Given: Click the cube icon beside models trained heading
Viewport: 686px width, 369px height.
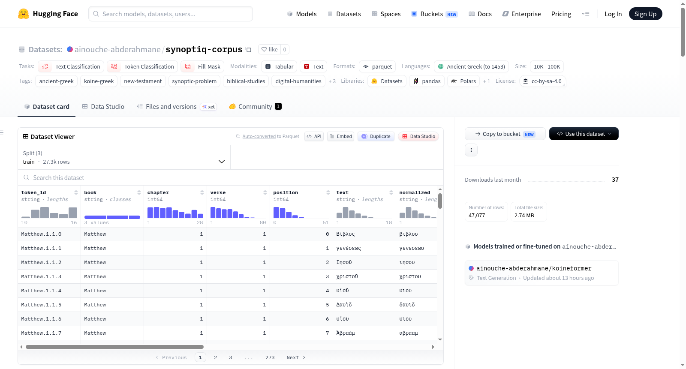Looking at the screenshot, I should pos(468,246).
